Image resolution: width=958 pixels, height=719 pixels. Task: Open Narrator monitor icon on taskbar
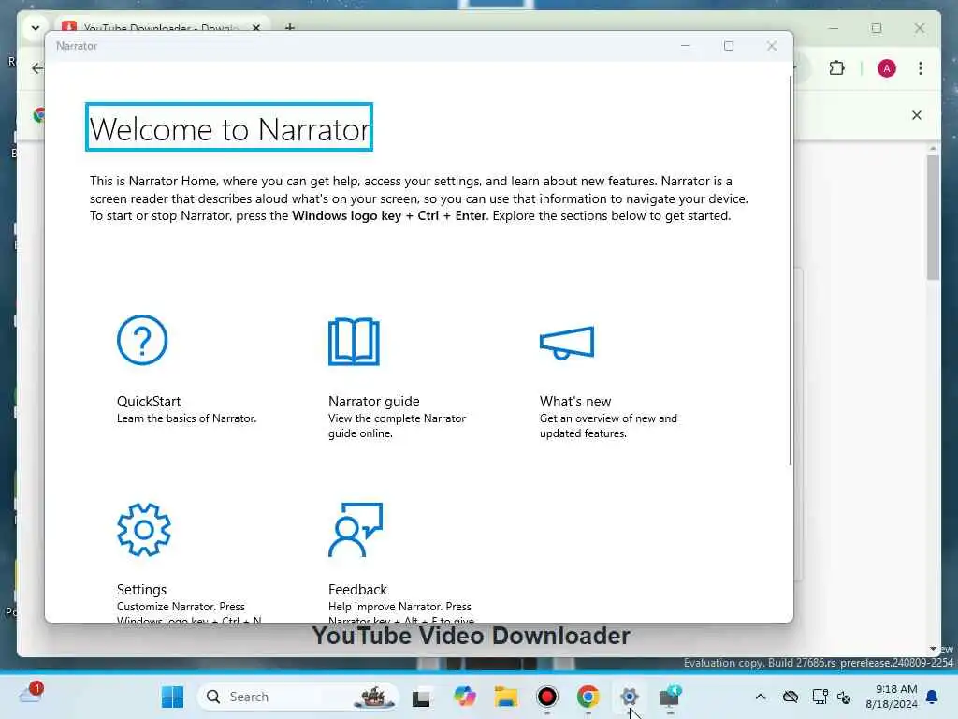(670, 697)
